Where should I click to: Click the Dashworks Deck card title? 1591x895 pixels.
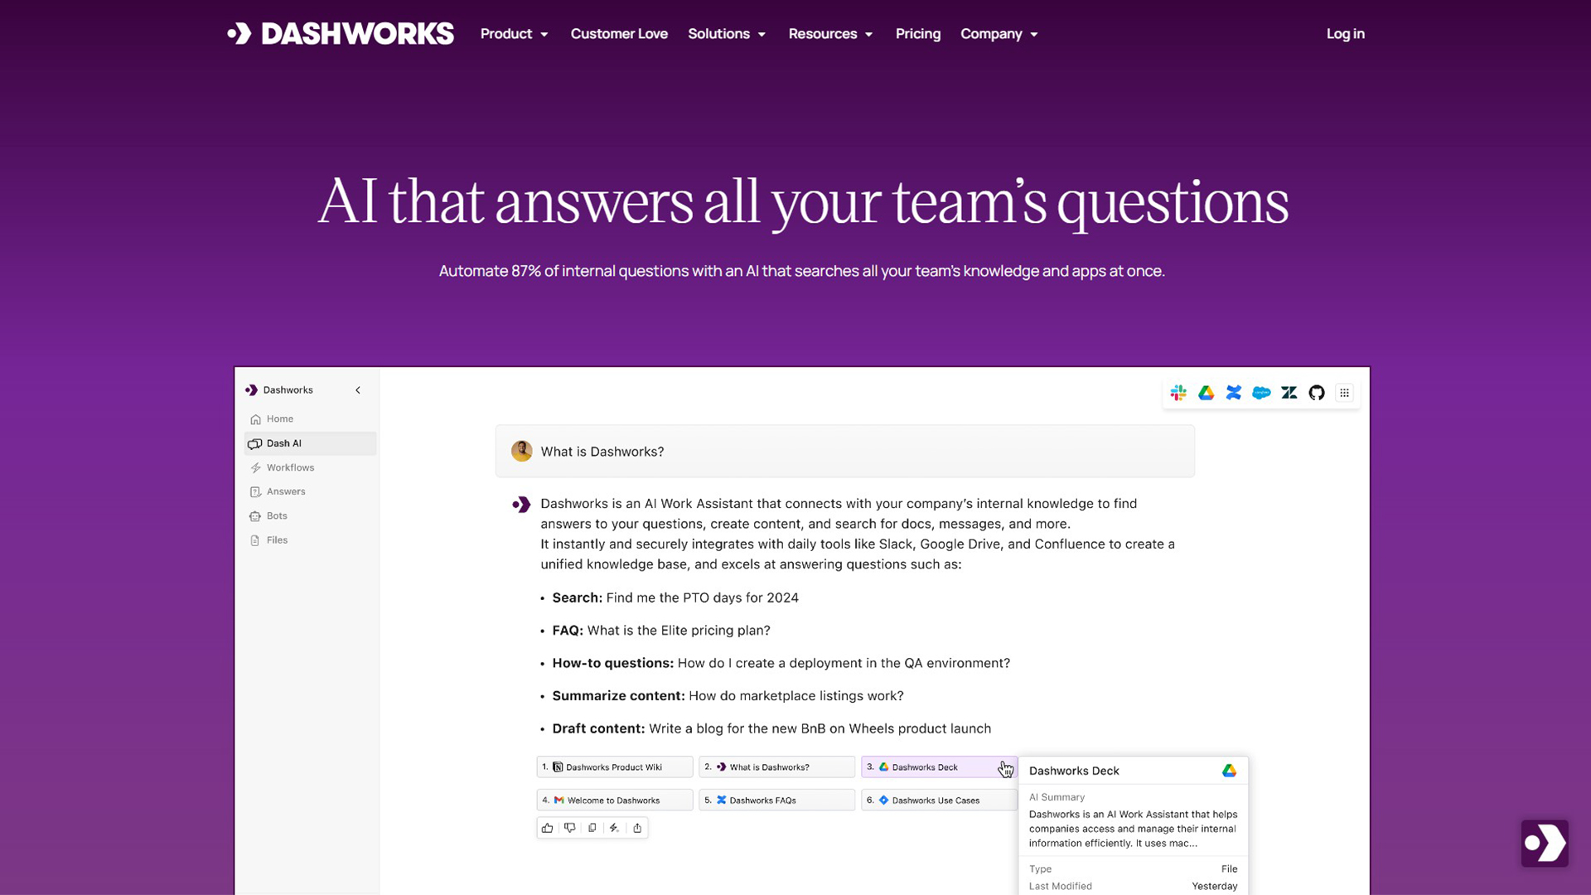pyautogui.click(x=1074, y=771)
